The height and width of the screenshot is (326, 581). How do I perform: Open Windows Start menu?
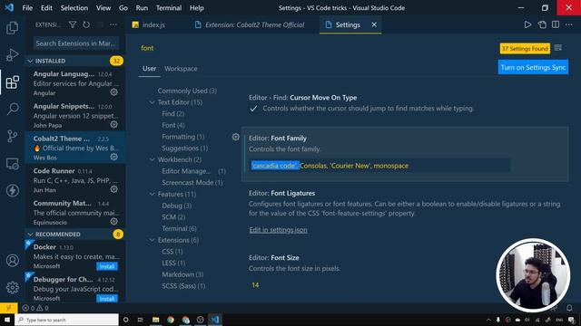pyautogui.click(x=7, y=320)
